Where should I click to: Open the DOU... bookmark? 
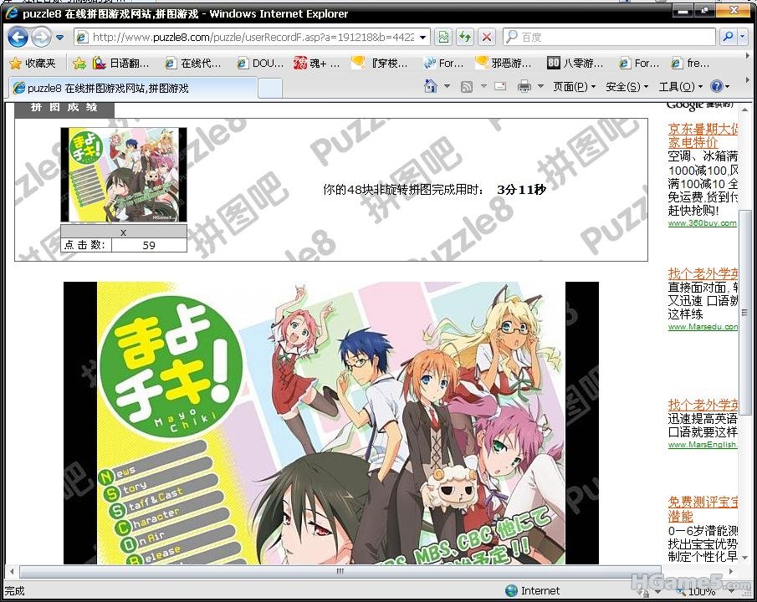point(261,64)
